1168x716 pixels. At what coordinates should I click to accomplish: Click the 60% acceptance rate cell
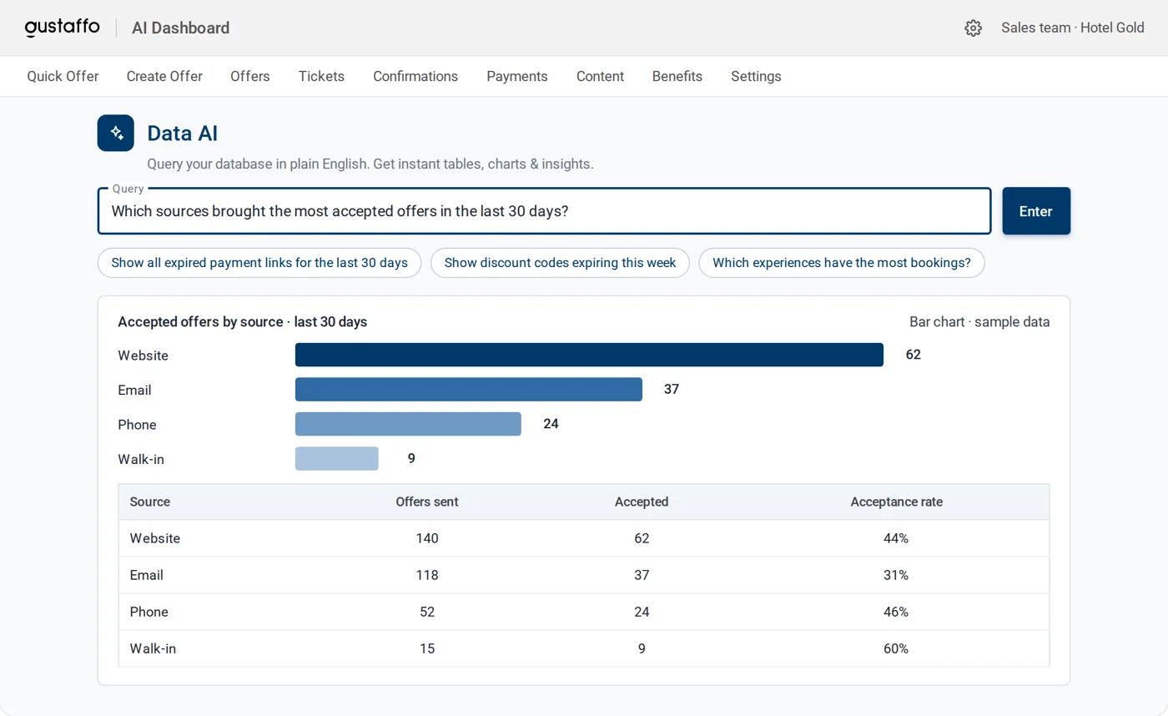click(896, 648)
